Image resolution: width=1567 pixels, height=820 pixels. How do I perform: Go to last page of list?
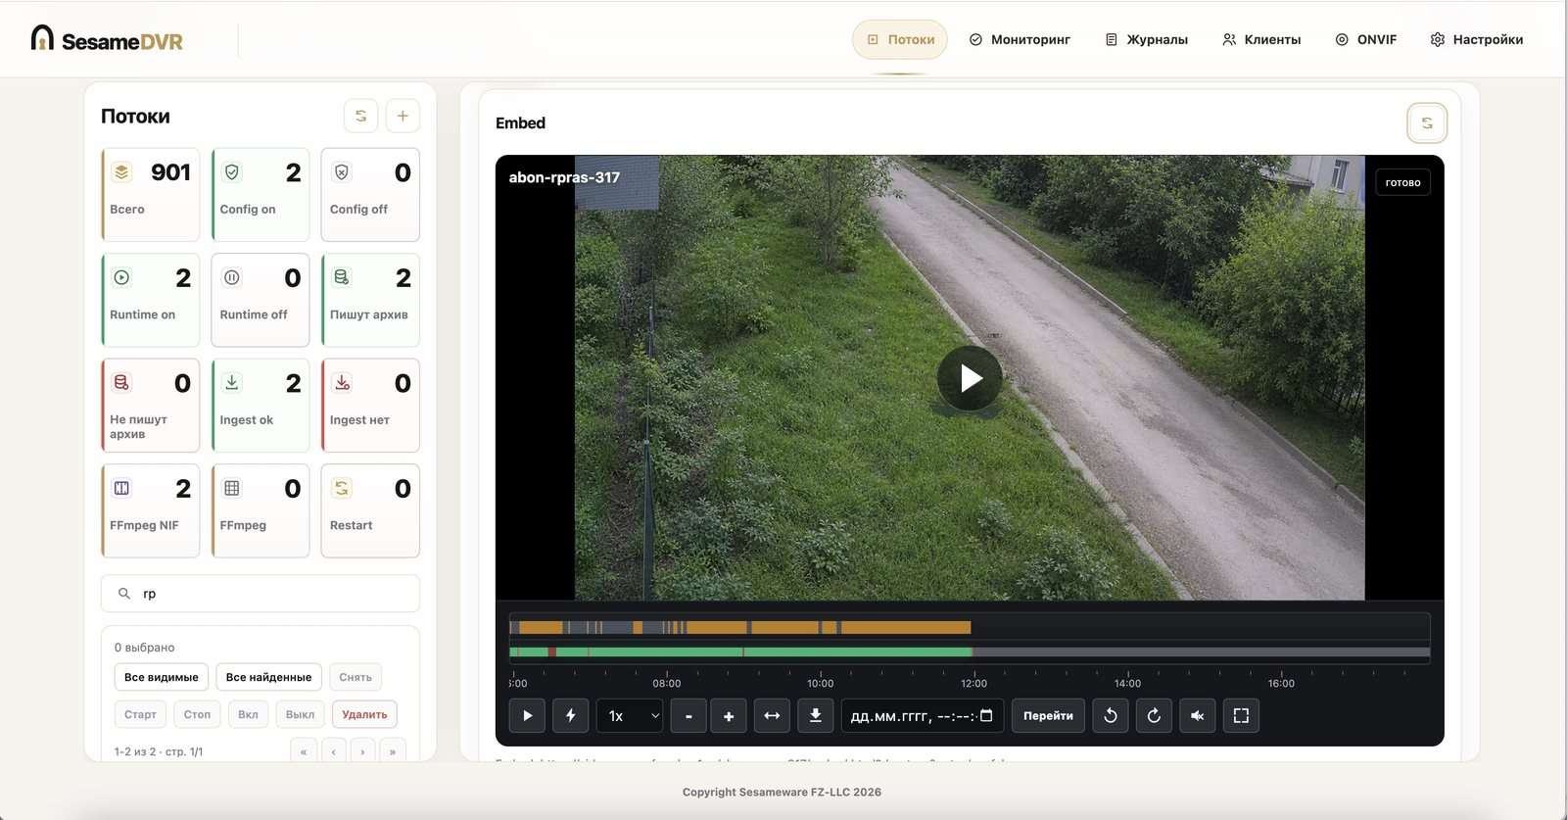point(393,751)
